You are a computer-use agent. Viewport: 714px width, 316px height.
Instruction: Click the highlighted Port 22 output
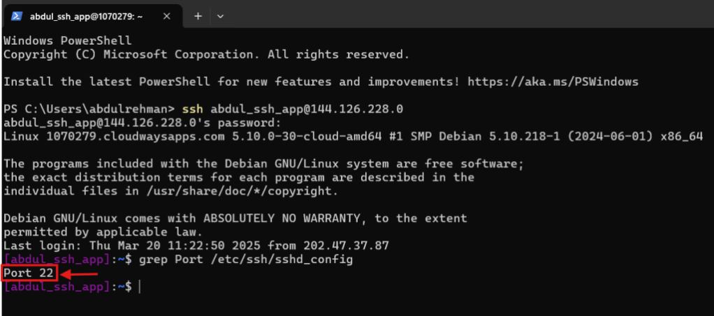pyautogui.click(x=29, y=273)
